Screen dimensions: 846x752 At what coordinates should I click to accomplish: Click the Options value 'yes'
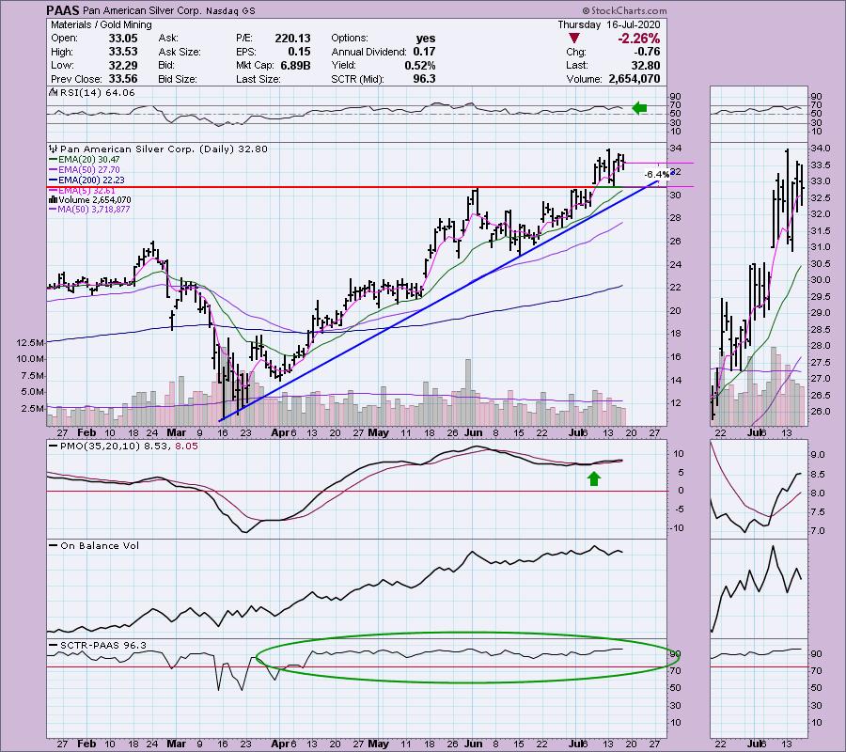click(426, 39)
